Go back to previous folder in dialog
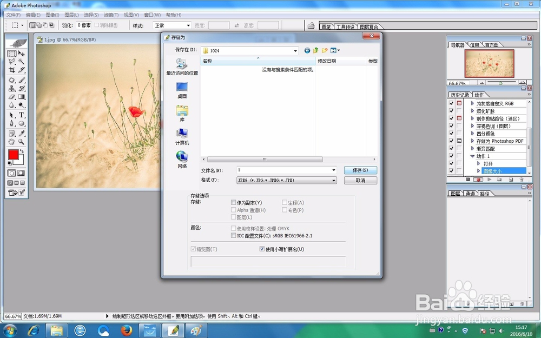The image size is (541, 338). [x=307, y=50]
